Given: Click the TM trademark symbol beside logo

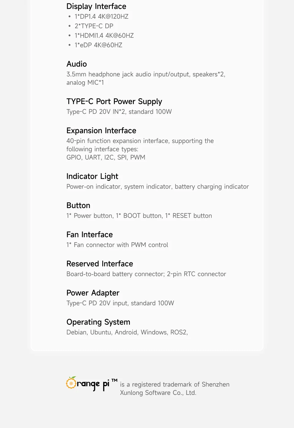Looking at the screenshot, I should 114,380.
